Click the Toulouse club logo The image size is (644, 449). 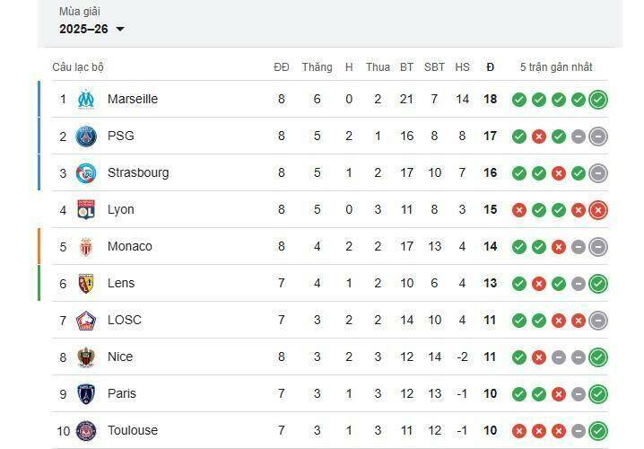(x=86, y=430)
